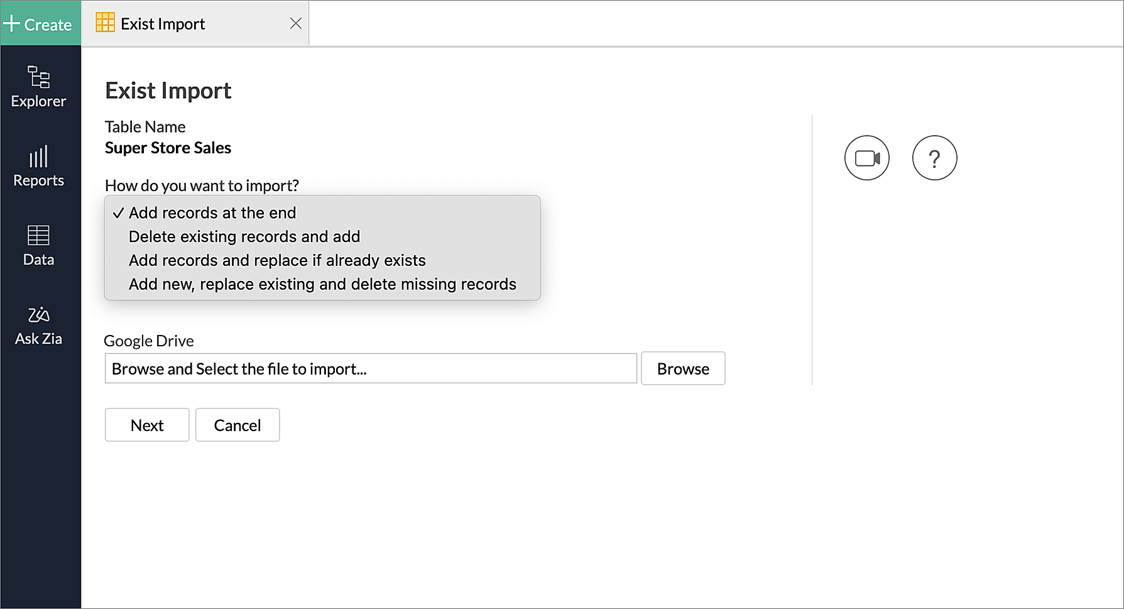Viewport: 1124px width, 609px height.
Task: Pick 'Add records and replace if already exists'
Action: 277,261
